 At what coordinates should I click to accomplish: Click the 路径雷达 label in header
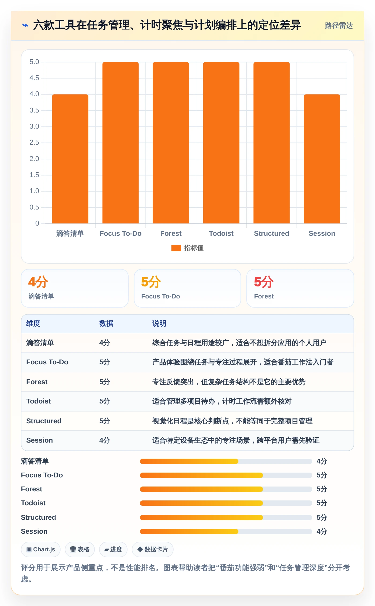339,26
